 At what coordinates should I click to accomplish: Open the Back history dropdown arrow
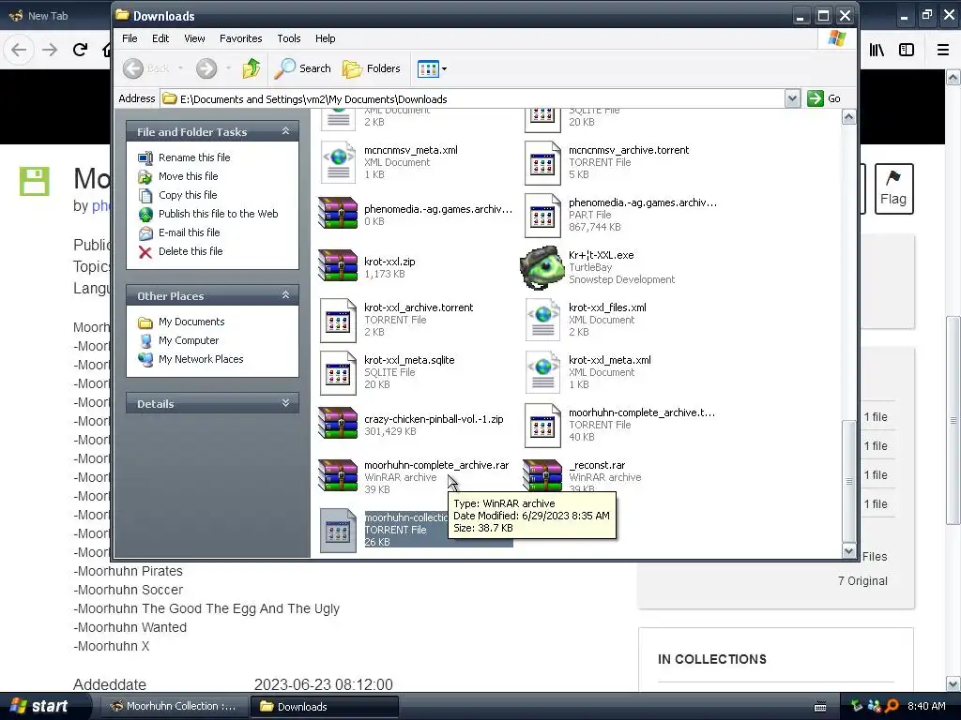(x=180, y=68)
